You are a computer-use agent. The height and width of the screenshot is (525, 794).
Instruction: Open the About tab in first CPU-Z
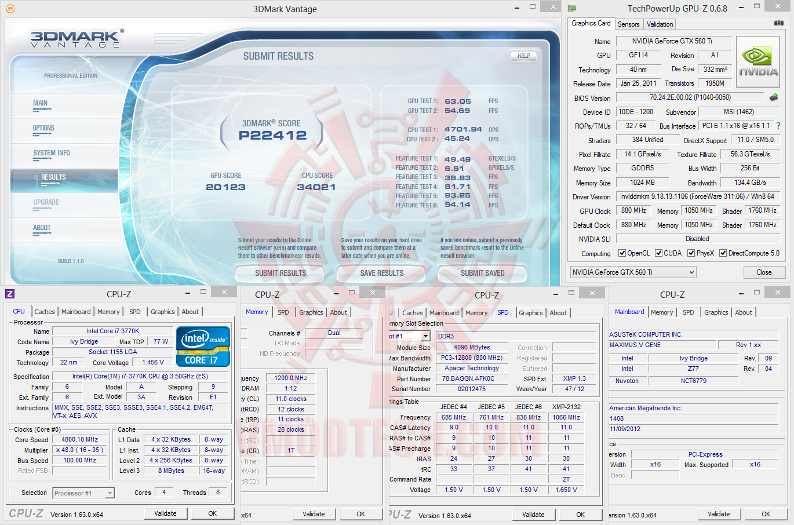190,312
